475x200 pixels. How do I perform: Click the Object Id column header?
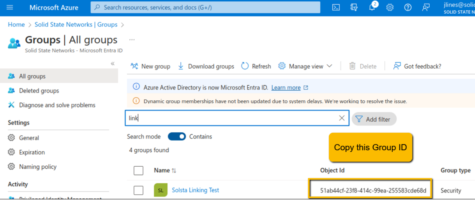click(332, 170)
